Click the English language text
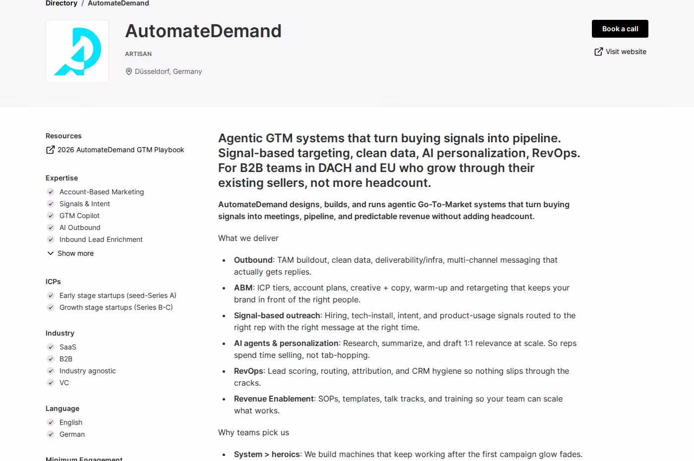This screenshot has width=694, height=461. click(x=71, y=422)
